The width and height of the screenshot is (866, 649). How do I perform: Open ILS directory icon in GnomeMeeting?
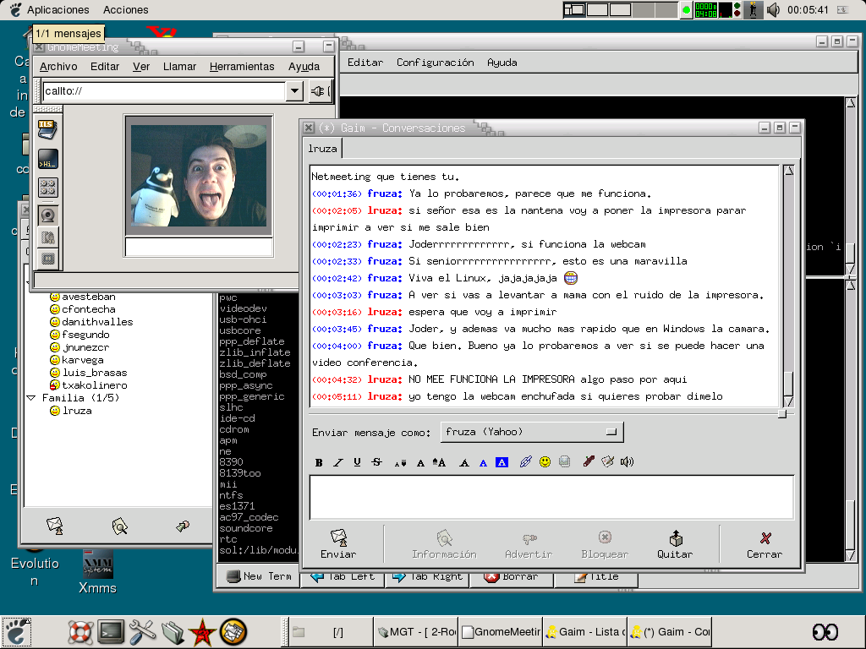click(47, 129)
